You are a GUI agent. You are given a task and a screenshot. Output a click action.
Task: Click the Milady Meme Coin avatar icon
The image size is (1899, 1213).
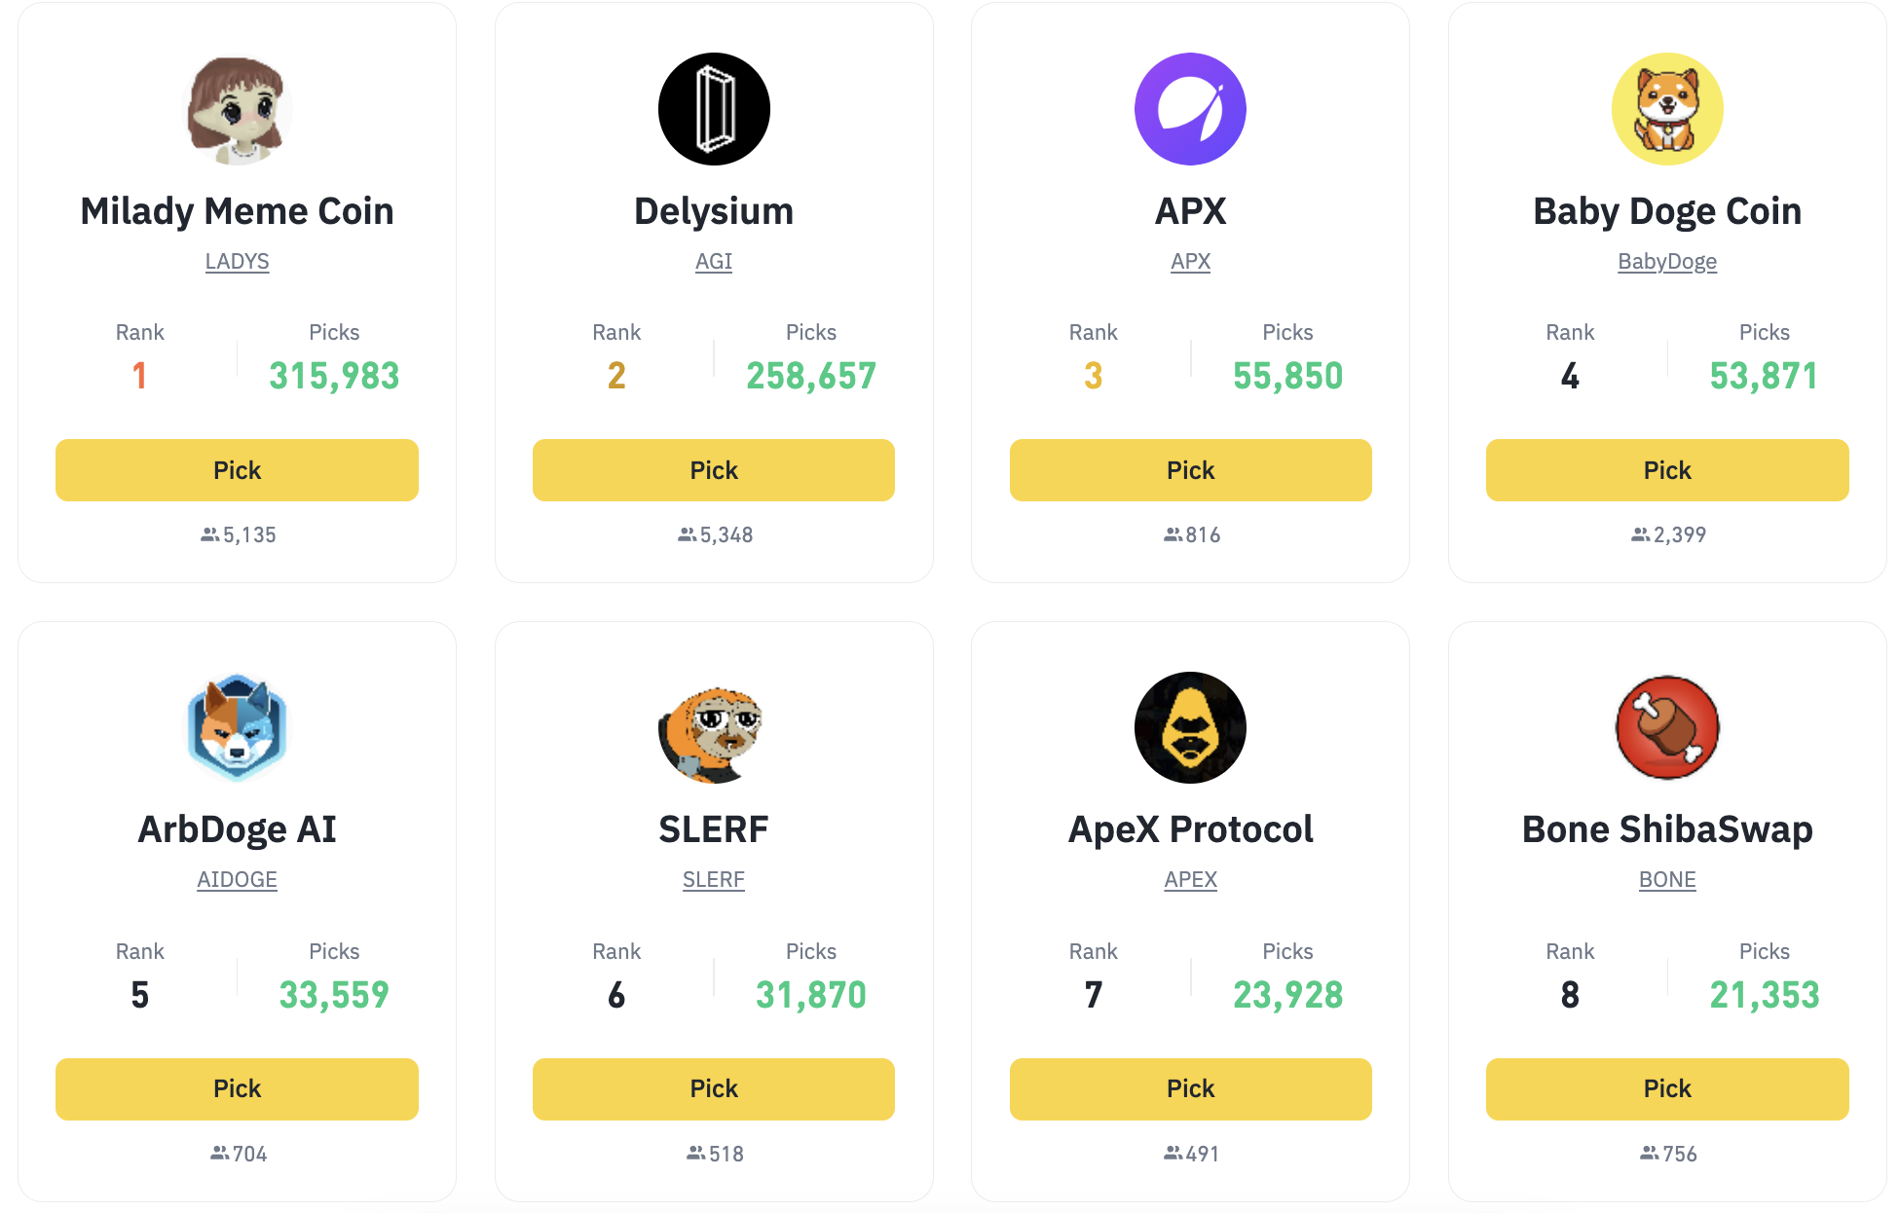coord(237,109)
